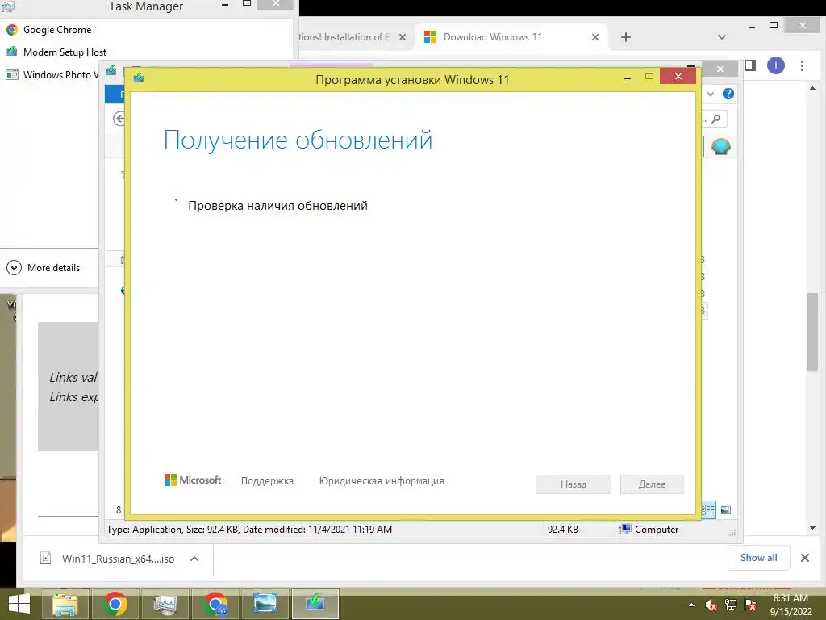Open Chrome tab search chevron
This screenshot has height=620, width=826.
tap(722, 37)
